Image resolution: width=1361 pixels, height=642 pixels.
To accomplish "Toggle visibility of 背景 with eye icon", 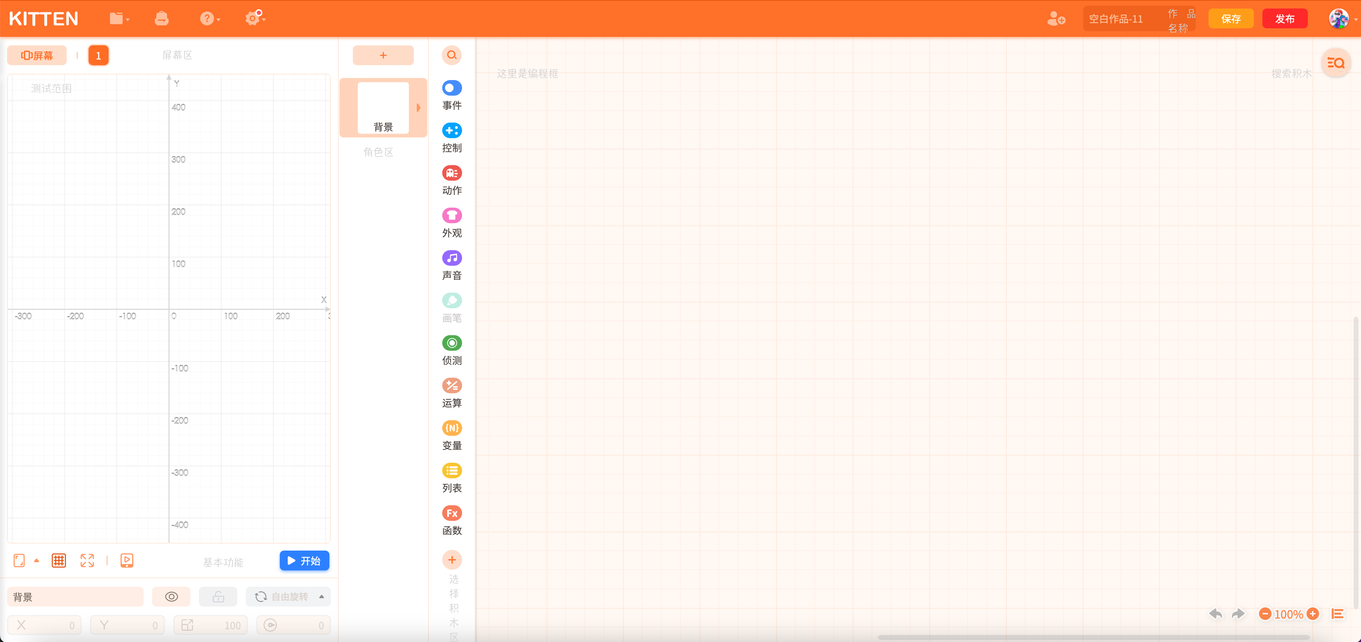I will pyautogui.click(x=171, y=597).
